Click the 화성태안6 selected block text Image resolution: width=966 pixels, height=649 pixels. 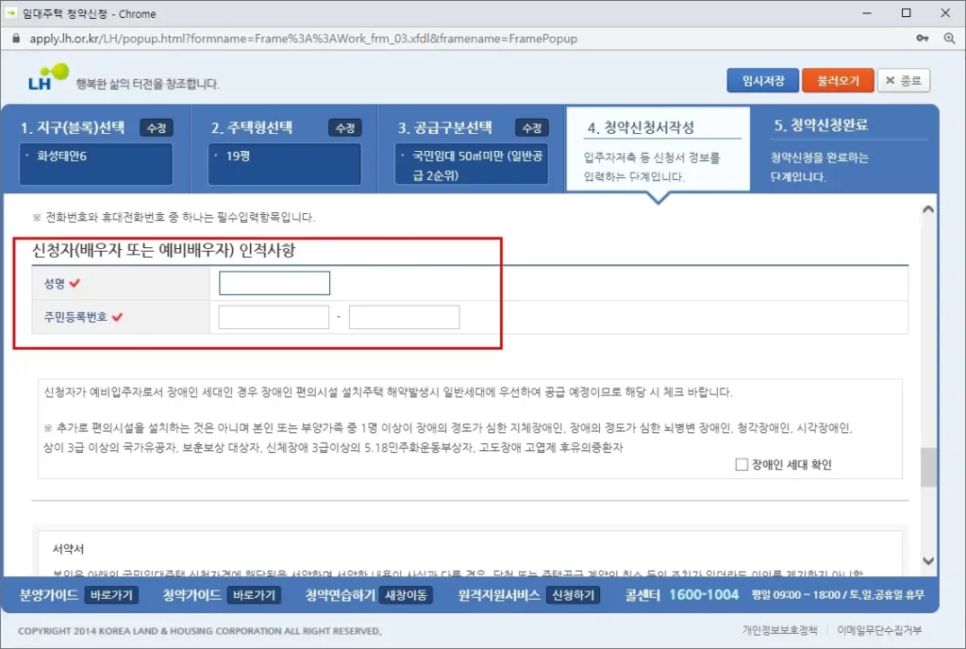pyautogui.click(x=61, y=156)
